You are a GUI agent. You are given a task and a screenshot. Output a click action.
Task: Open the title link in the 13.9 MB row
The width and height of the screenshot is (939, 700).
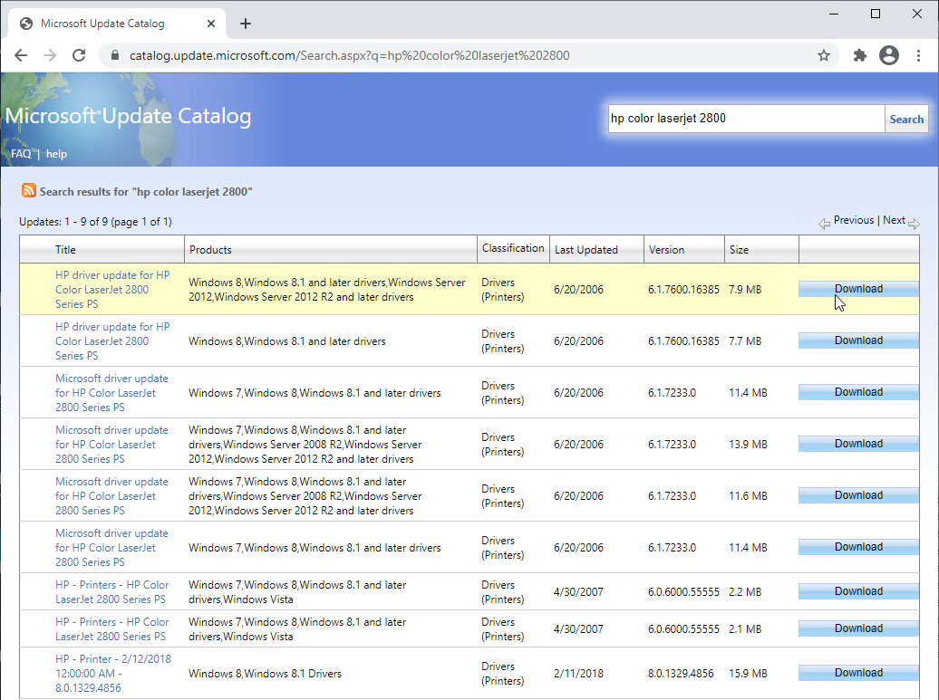112,445
